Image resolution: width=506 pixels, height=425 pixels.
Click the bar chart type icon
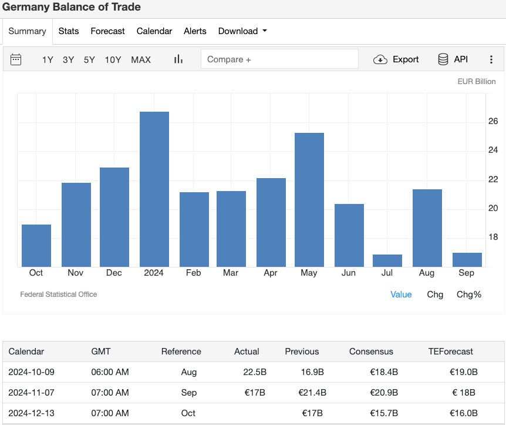[x=178, y=59]
